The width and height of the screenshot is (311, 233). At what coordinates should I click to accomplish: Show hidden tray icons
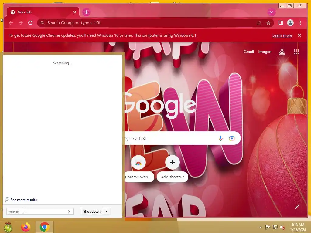(260, 227)
